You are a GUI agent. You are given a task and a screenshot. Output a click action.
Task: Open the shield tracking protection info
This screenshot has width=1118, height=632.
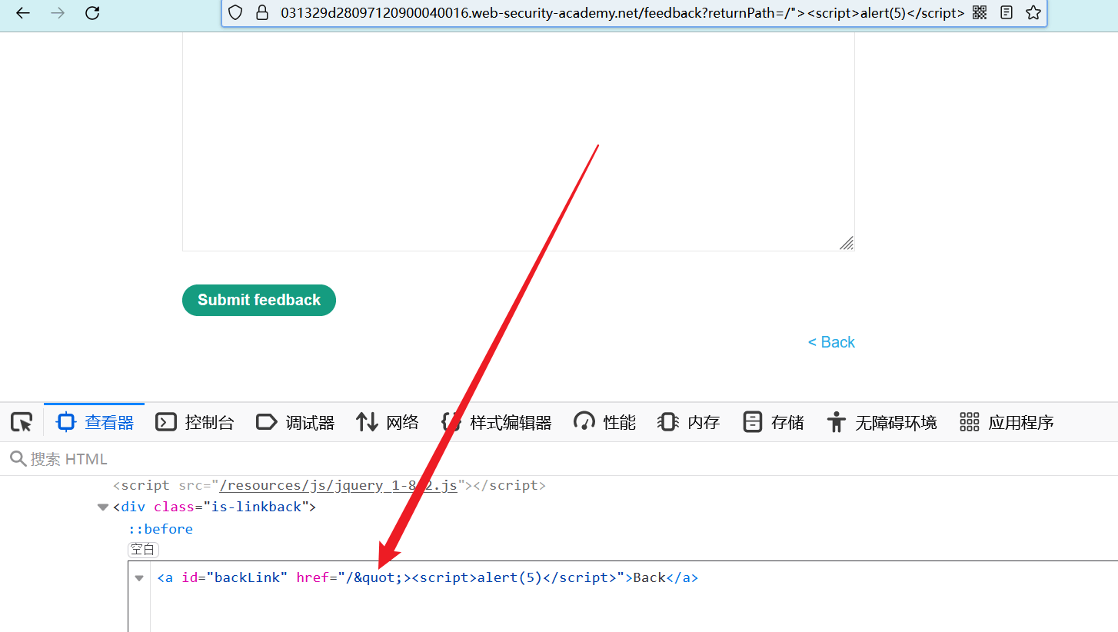tap(236, 13)
